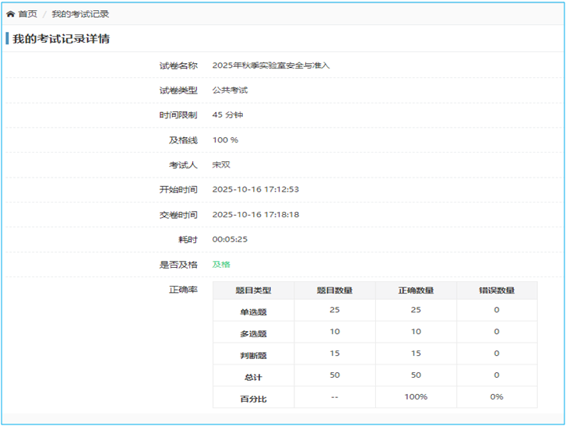Image resolution: width=566 pixels, height=426 pixels.
Task: Click the 公共考试 exam type value
Action: (230, 90)
